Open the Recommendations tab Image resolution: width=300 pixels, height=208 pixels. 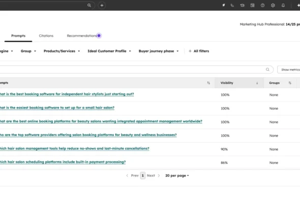[82, 36]
